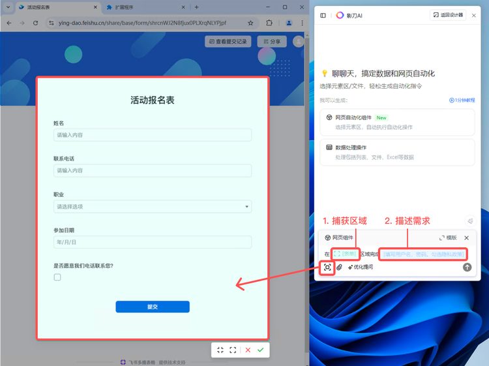This screenshot has width=489, height=366.
Task: Select the 数据处理操作 card
Action: [x=397, y=152]
